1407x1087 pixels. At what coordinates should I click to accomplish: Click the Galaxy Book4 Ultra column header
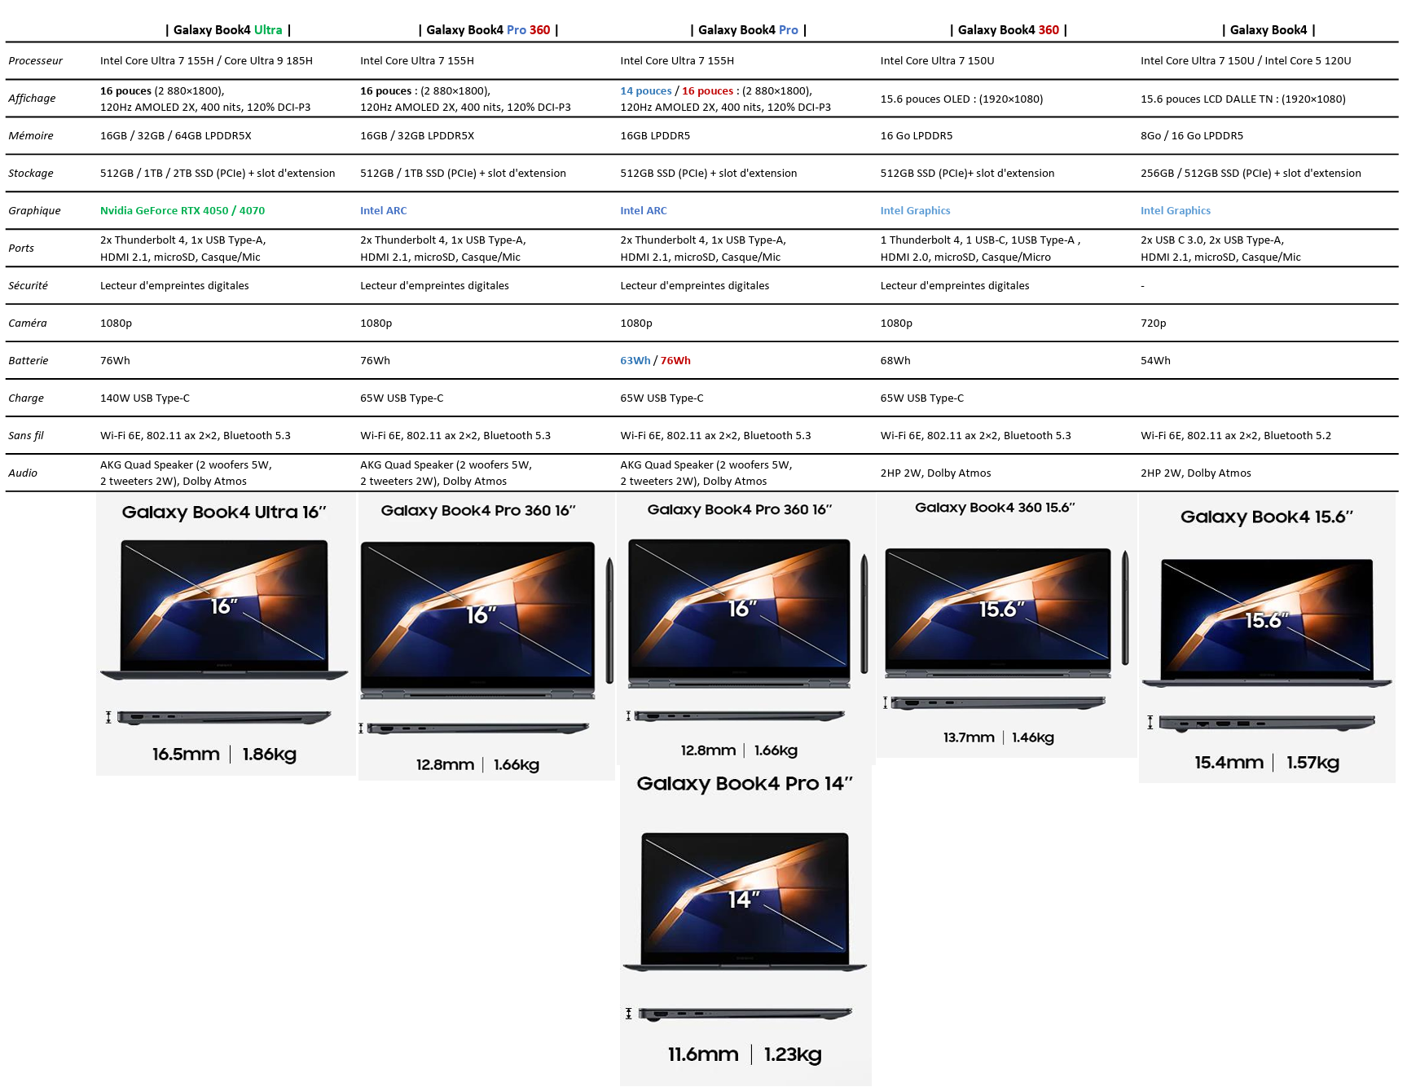point(227,30)
